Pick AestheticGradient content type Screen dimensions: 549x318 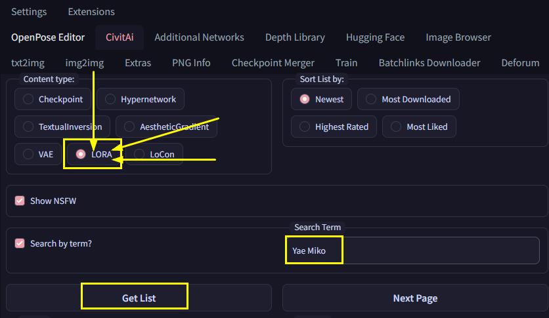tap(166, 127)
